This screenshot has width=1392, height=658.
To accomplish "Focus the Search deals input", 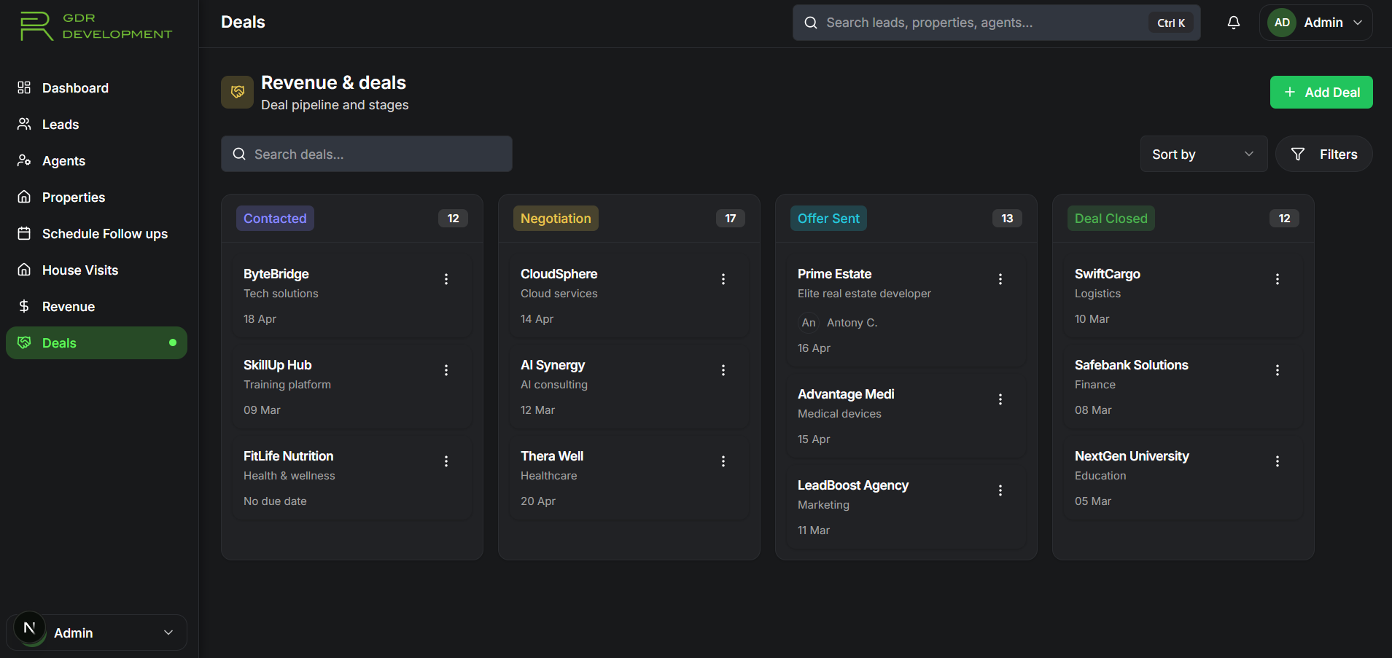I will [x=367, y=154].
